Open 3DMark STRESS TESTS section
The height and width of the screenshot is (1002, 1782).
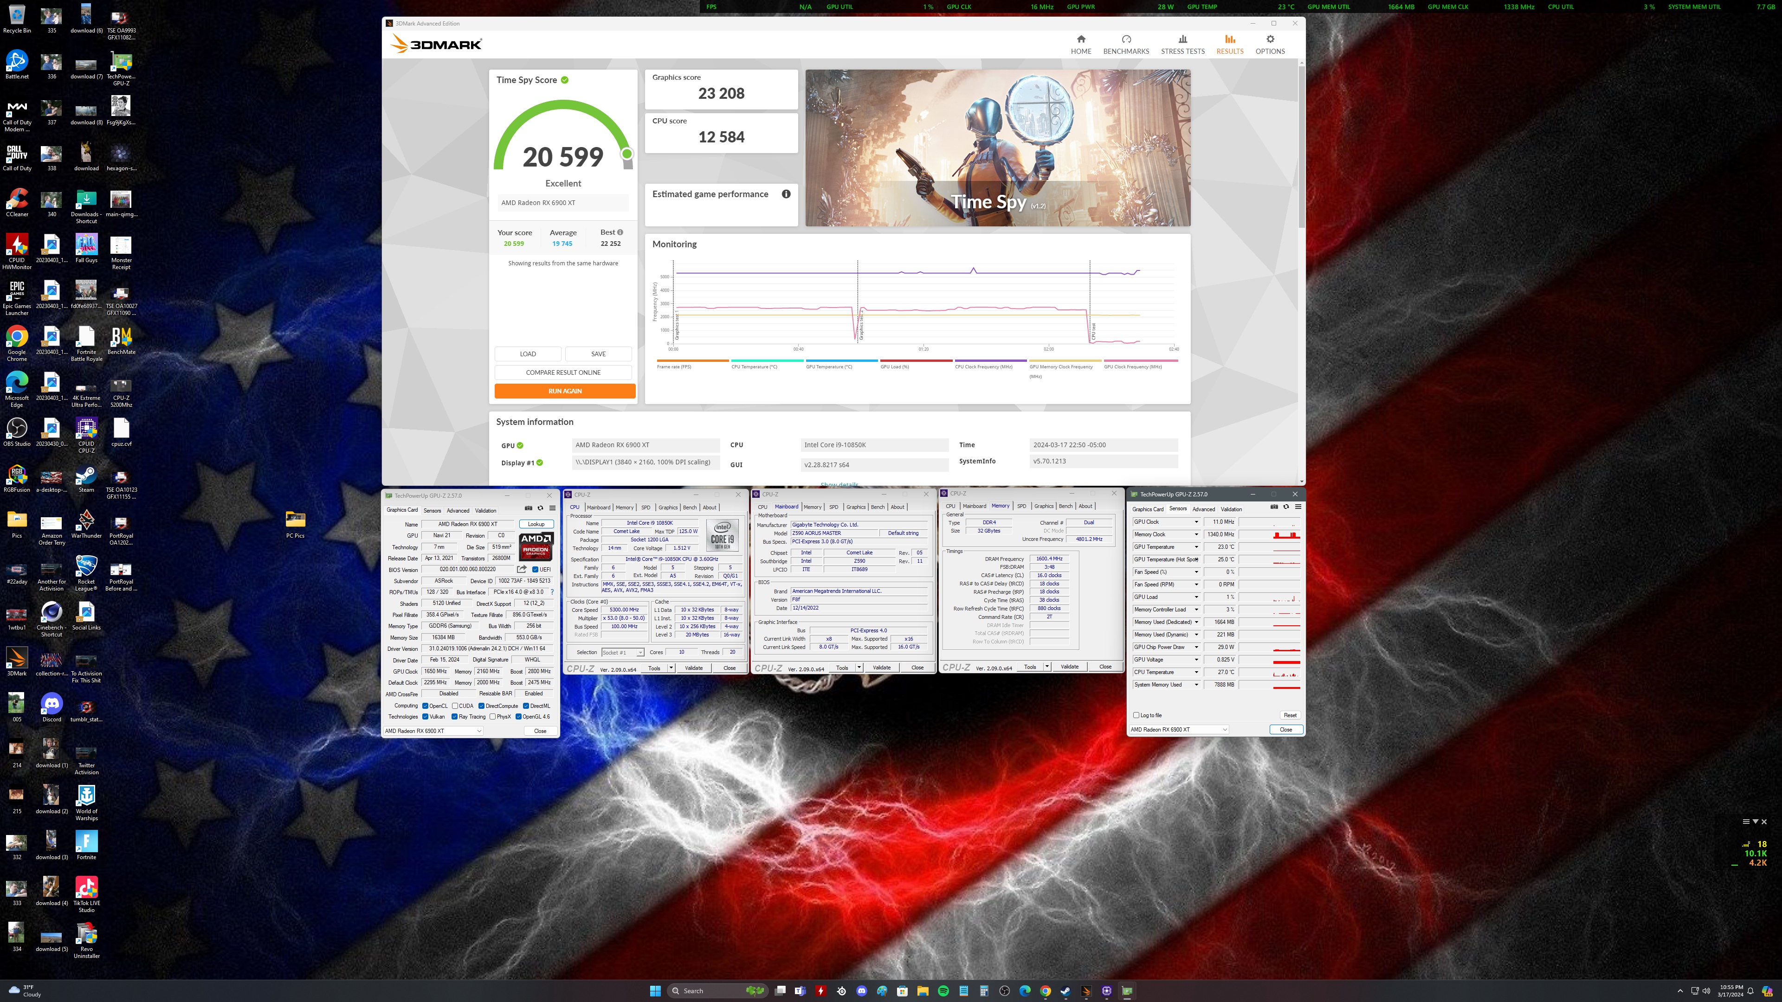[x=1182, y=44]
